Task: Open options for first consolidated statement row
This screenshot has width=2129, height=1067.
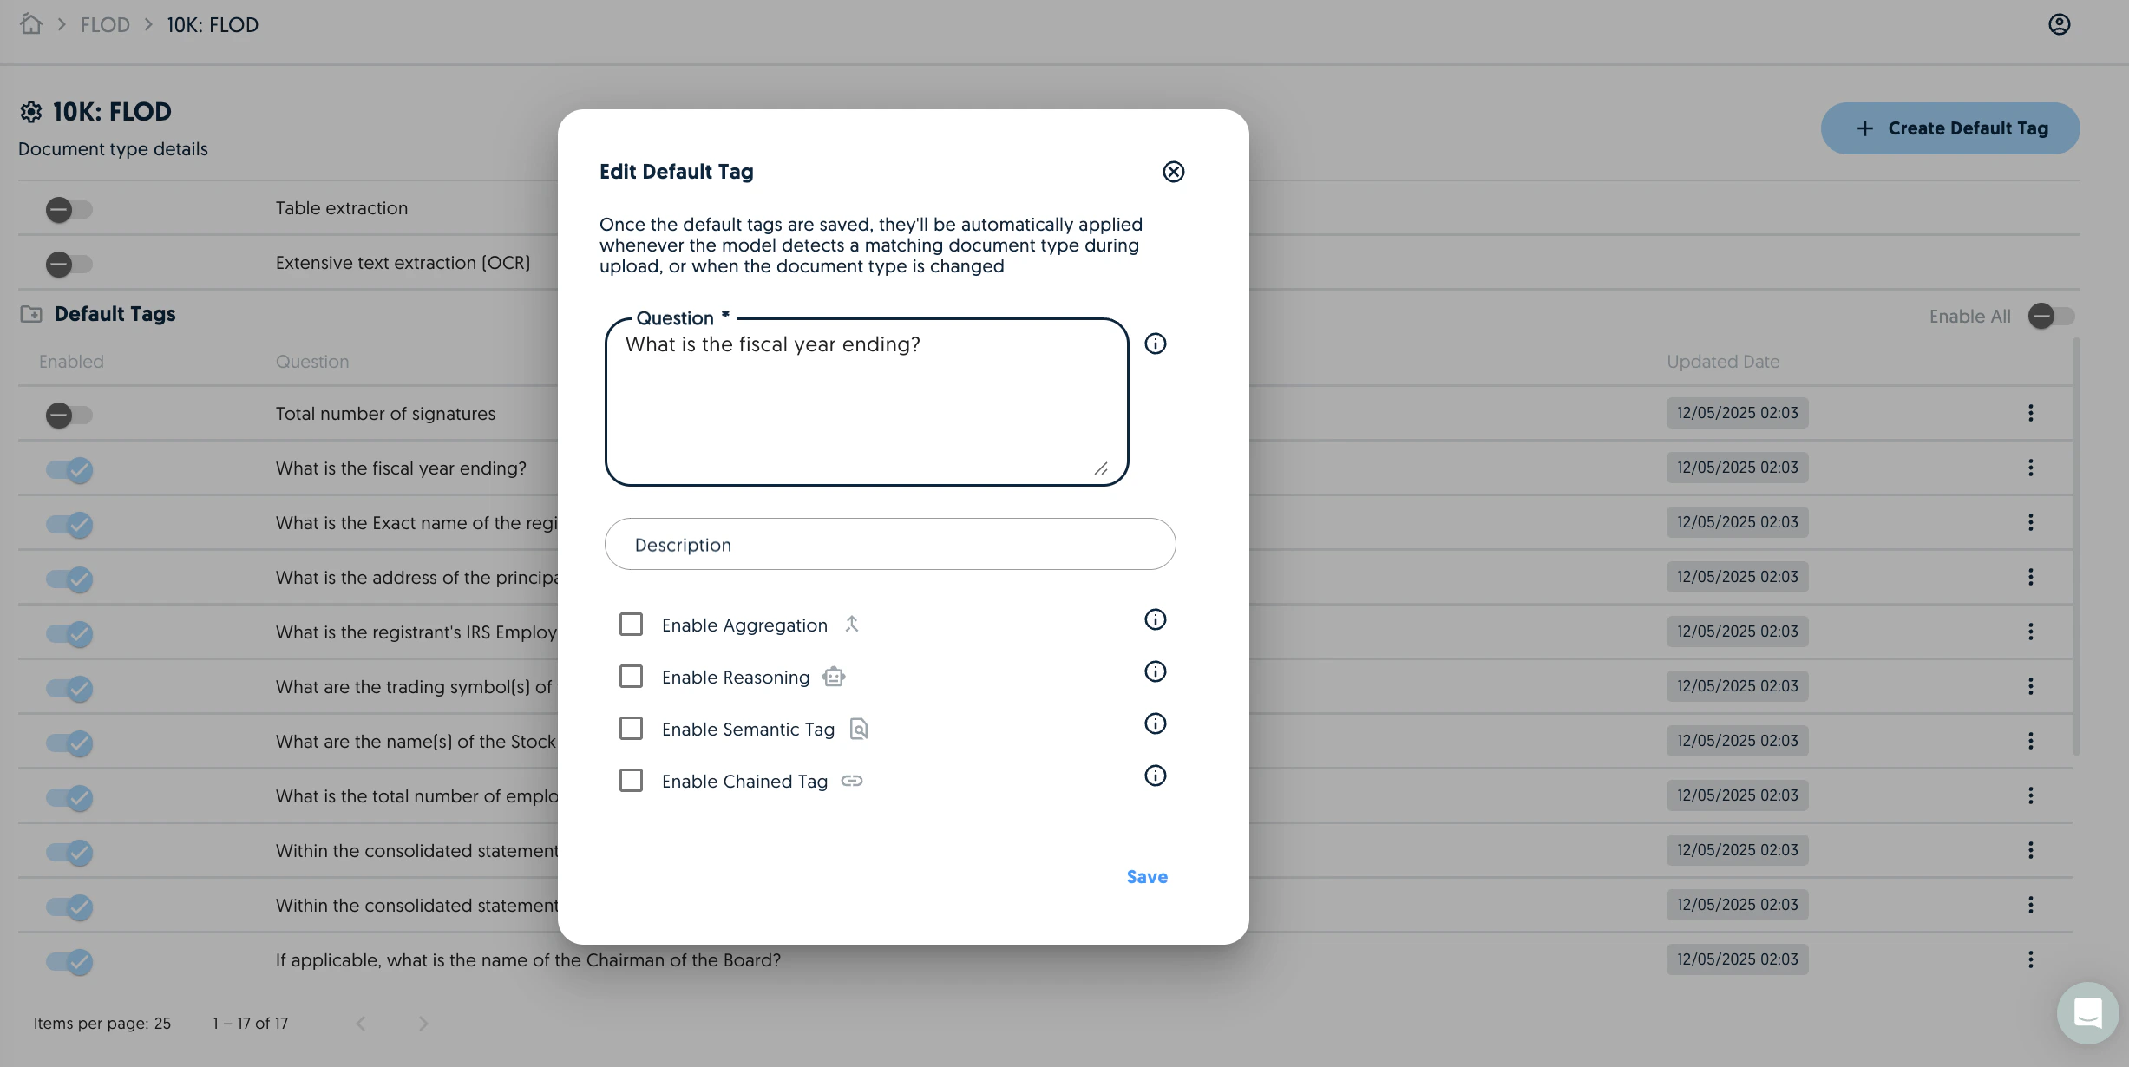Action: pos(2031,850)
